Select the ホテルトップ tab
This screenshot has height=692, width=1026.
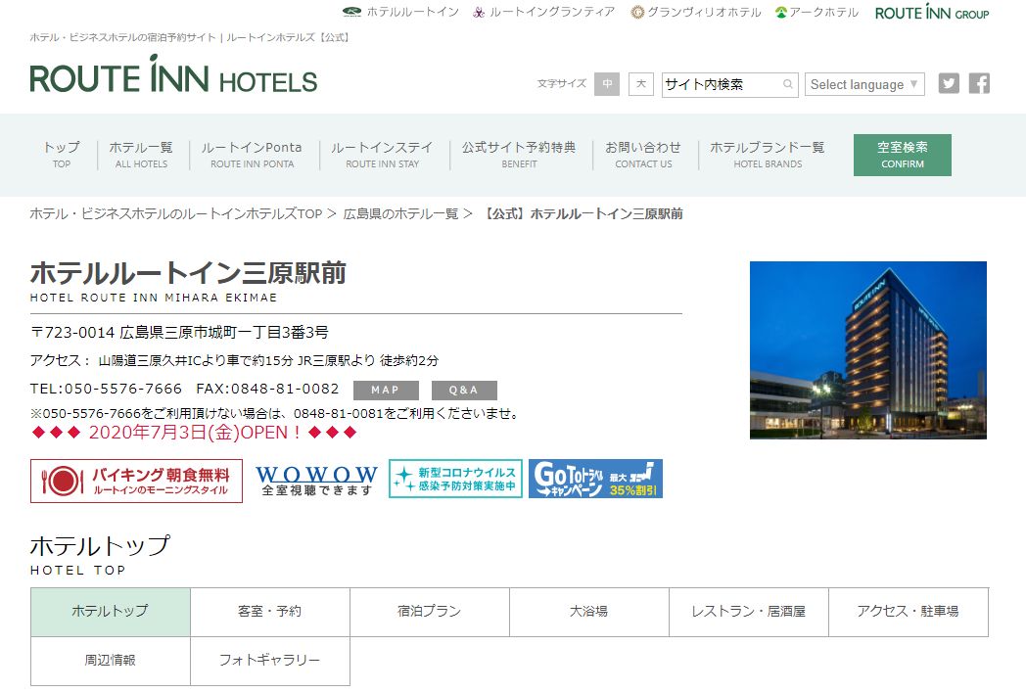(111, 612)
